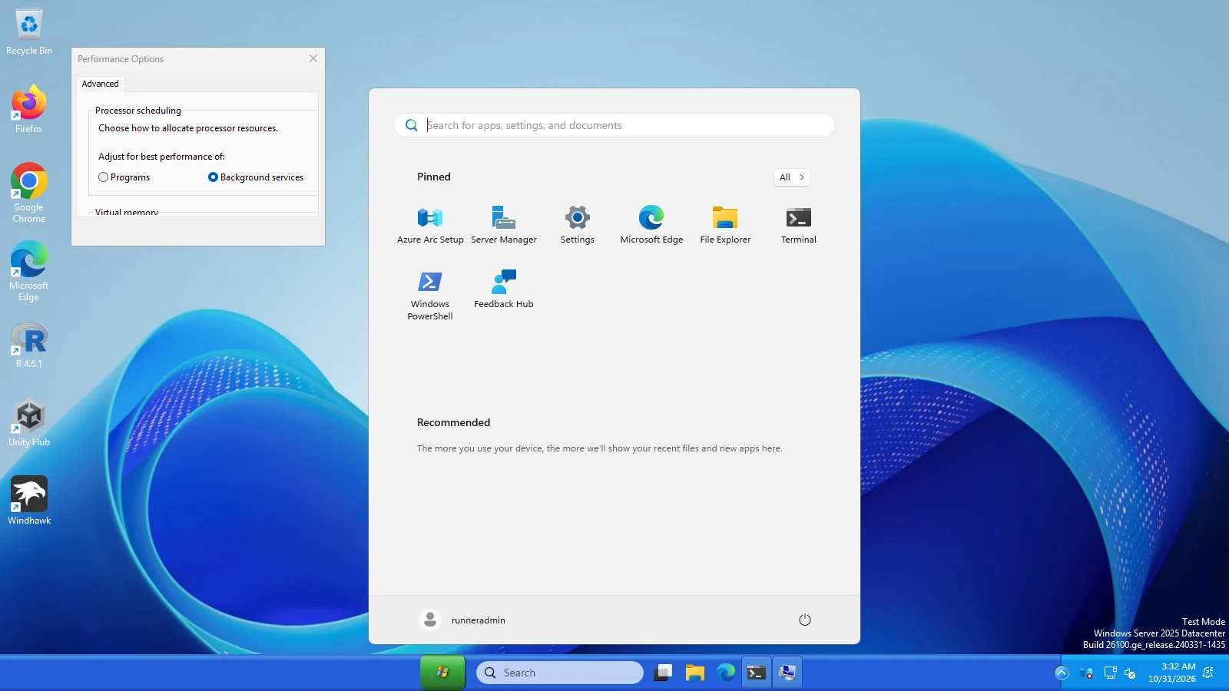Select the Google Chrome desktop shortcut

click(x=29, y=193)
